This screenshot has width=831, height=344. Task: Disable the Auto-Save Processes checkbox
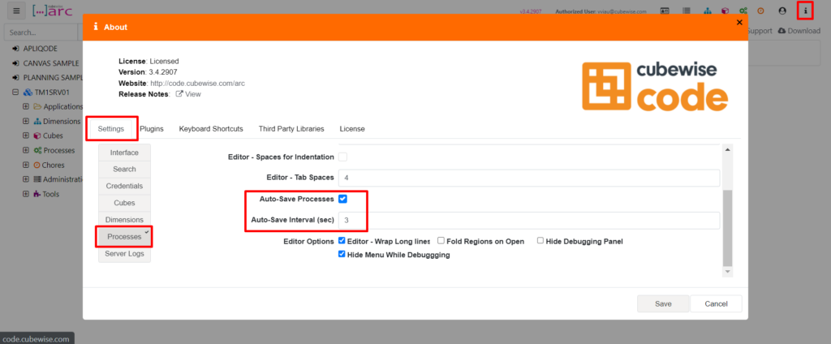[342, 199]
